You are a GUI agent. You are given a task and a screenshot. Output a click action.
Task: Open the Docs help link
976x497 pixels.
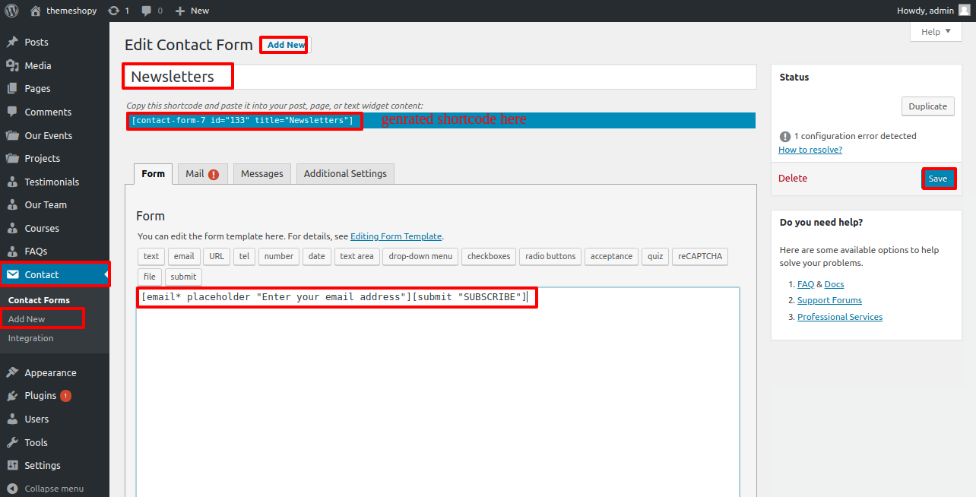click(834, 284)
